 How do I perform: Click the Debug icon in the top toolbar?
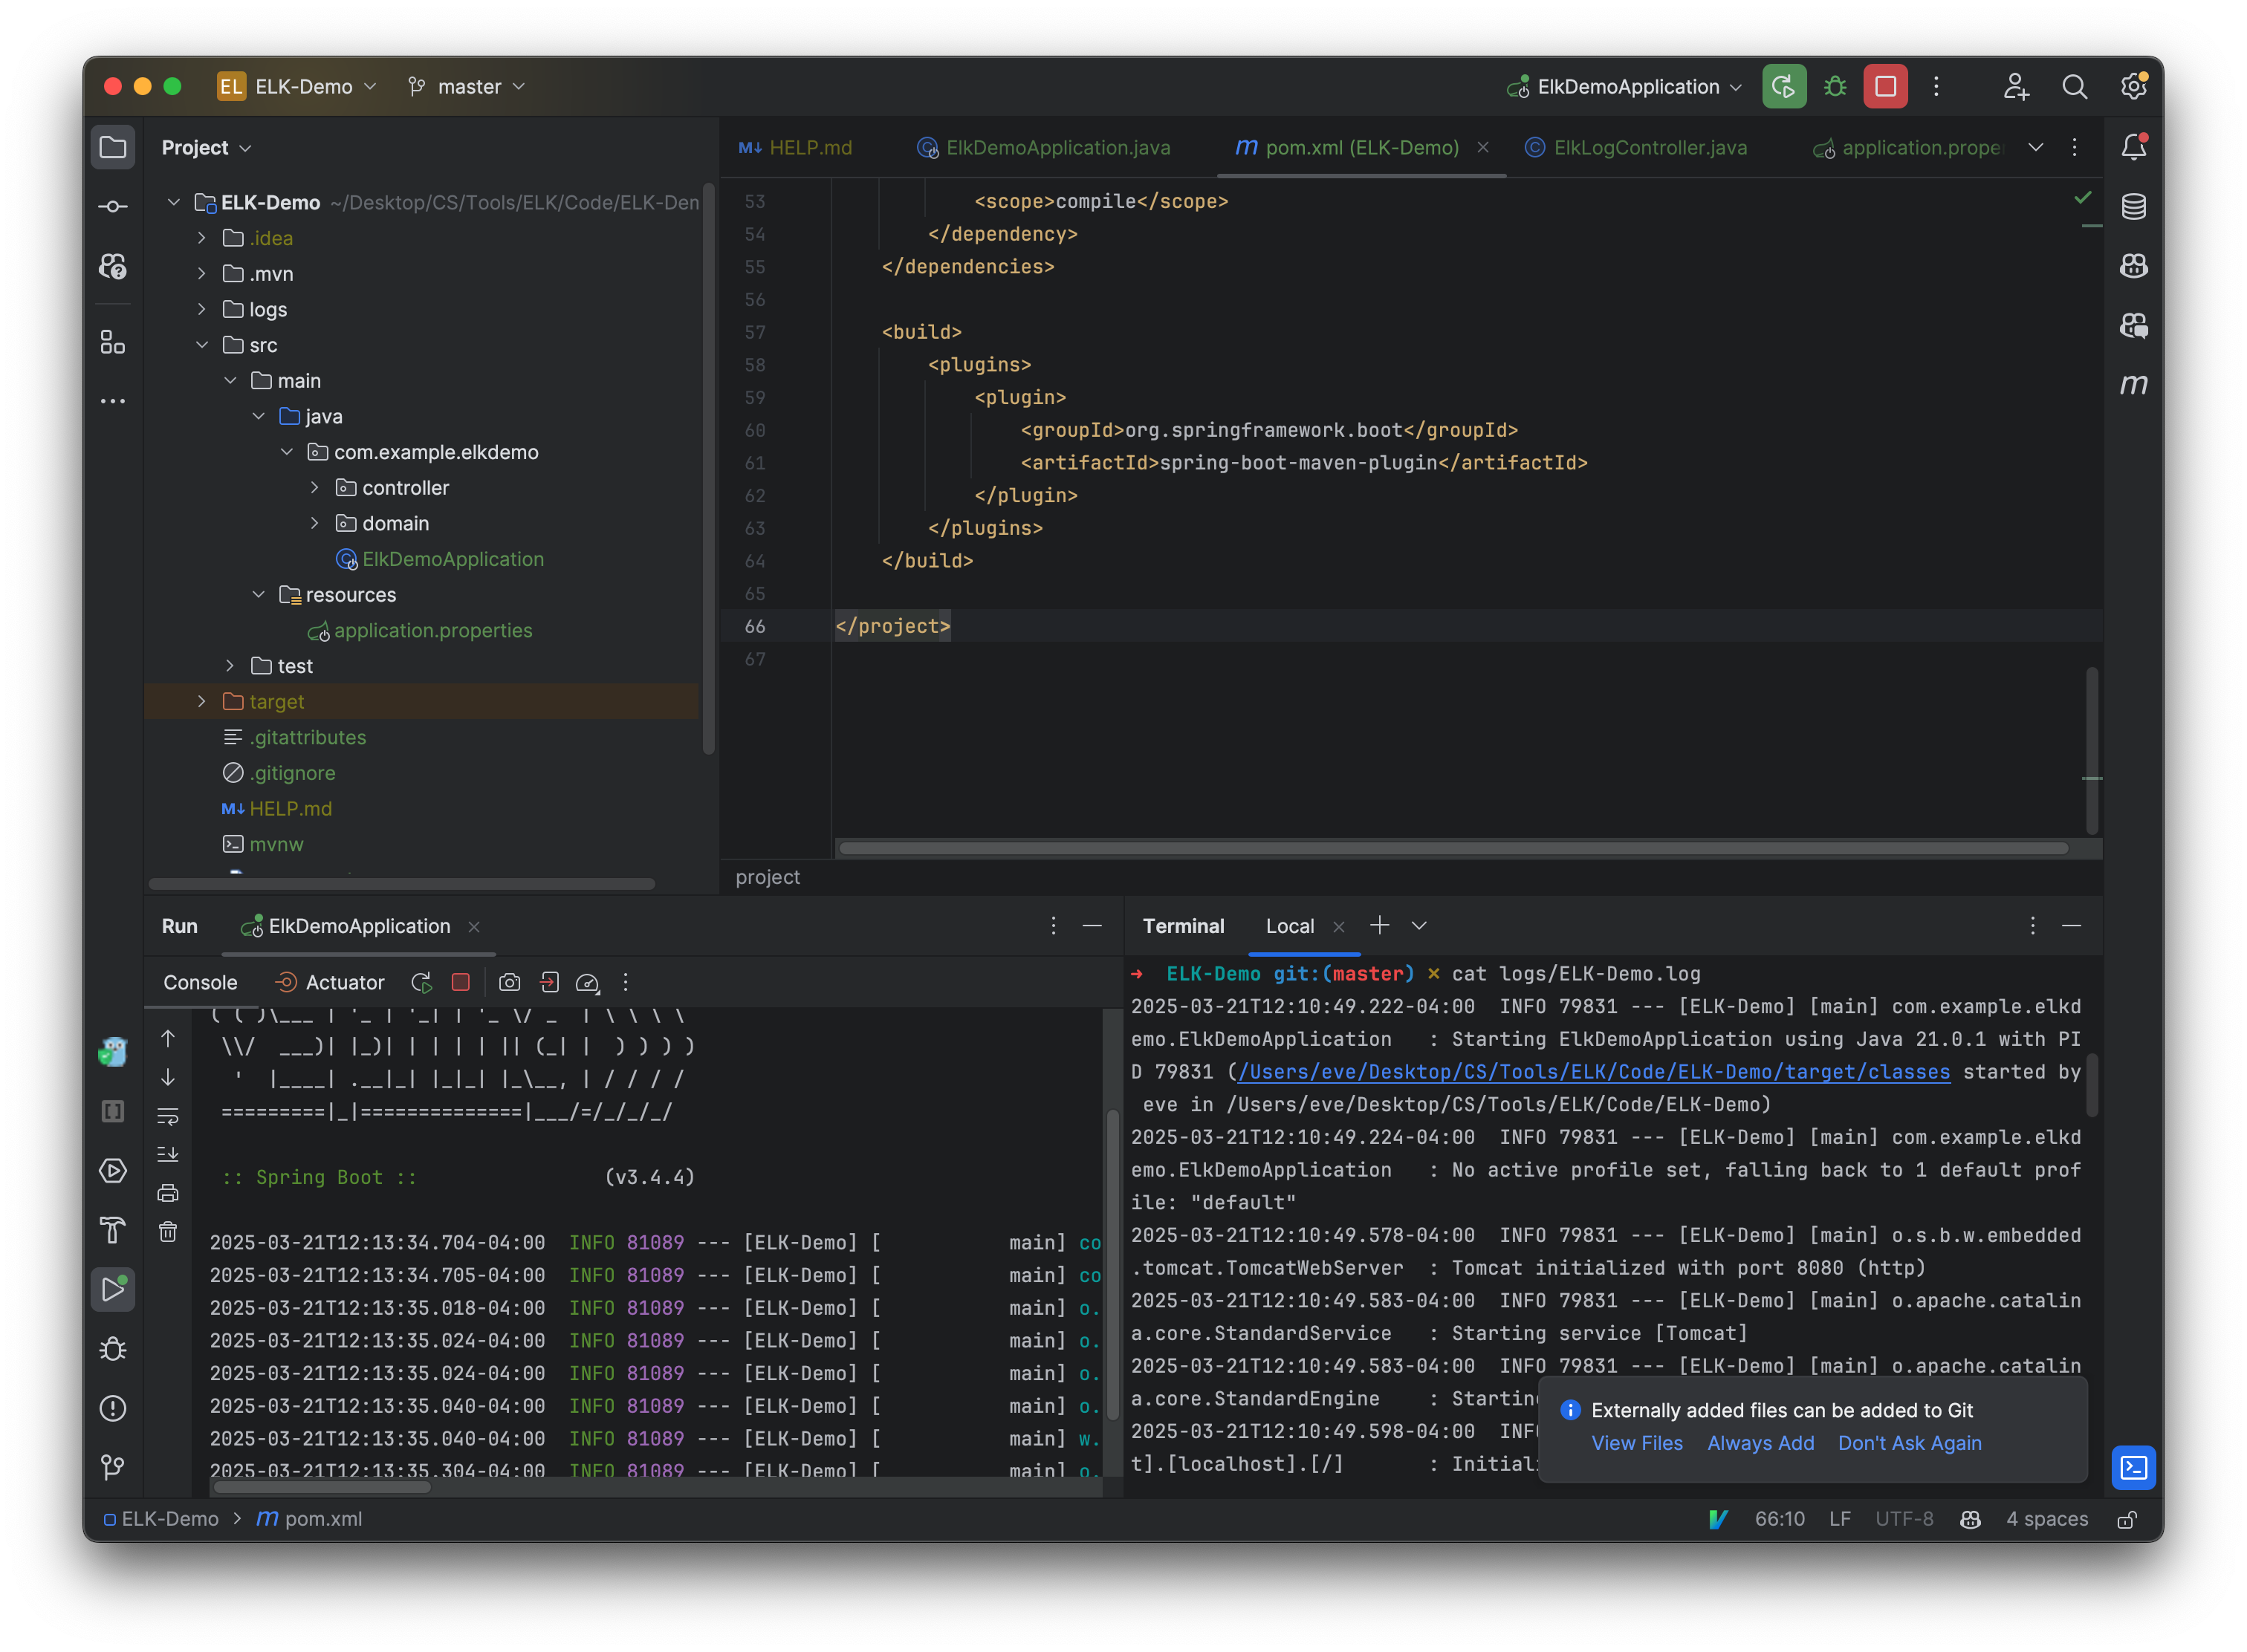pyautogui.click(x=1835, y=86)
